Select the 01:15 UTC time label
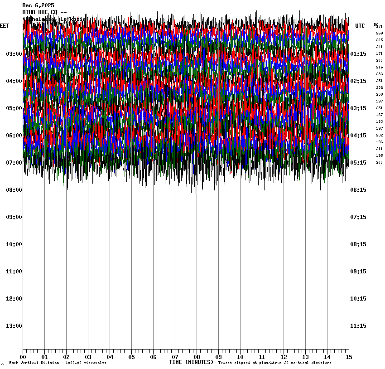The width and height of the screenshot is (385, 369). (358, 54)
